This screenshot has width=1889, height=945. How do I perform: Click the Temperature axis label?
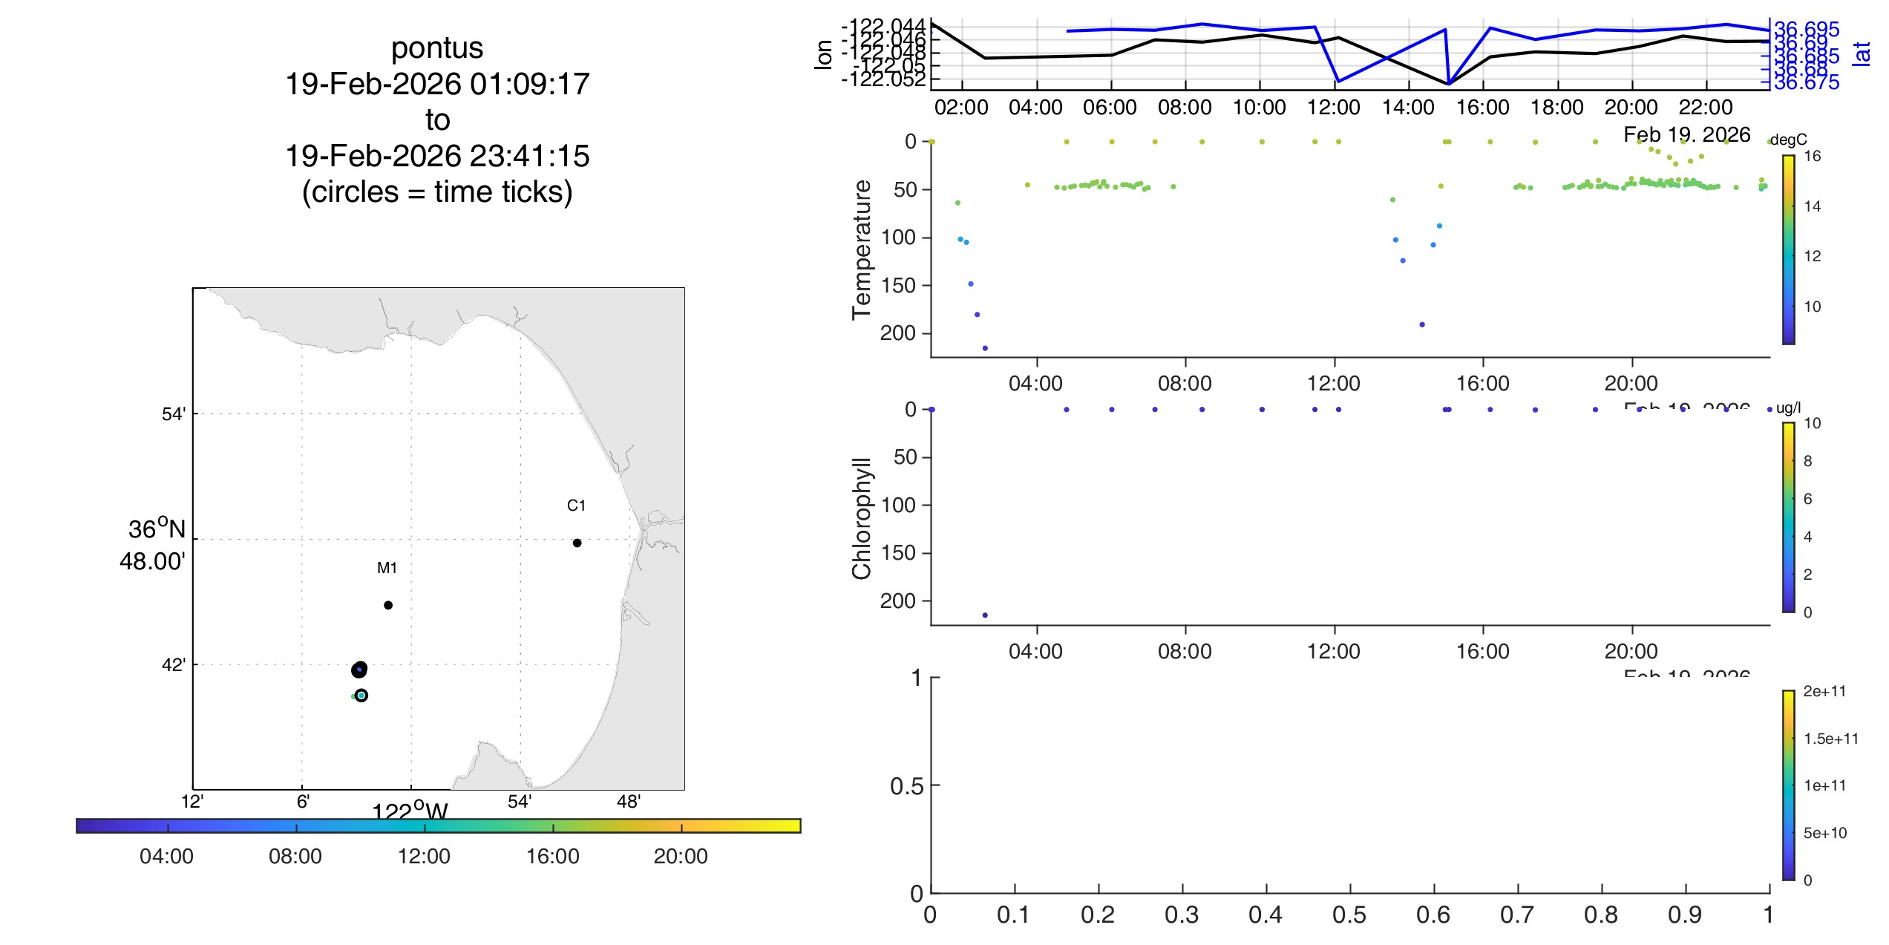(x=862, y=249)
